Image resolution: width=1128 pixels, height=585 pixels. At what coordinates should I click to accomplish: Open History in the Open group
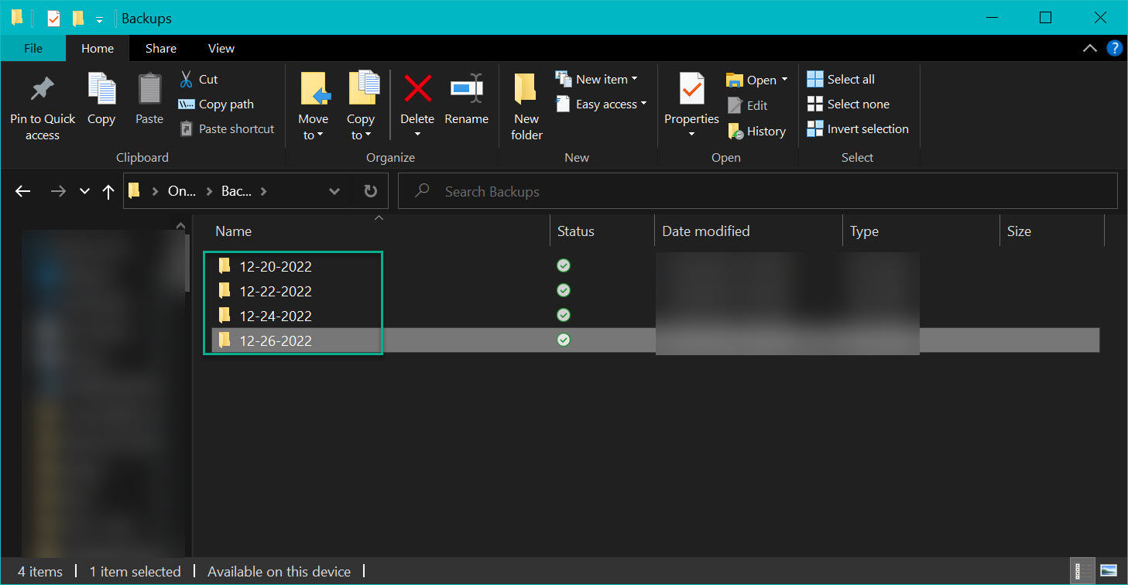point(756,132)
